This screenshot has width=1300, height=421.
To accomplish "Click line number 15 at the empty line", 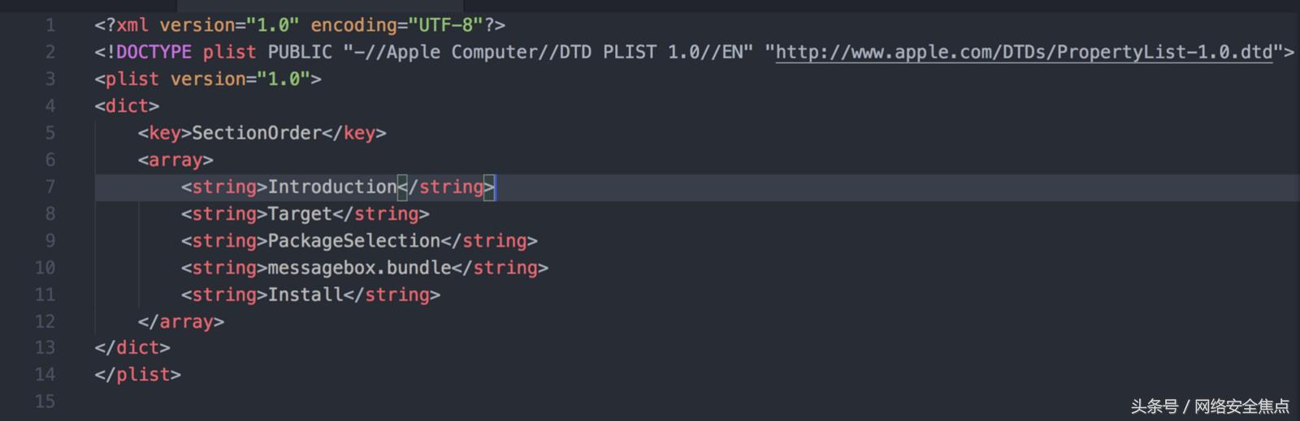I will pyautogui.click(x=45, y=402).
